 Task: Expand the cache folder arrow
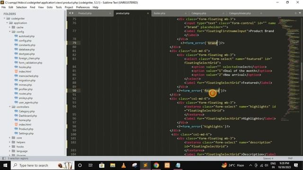click(x=9, y=27)
